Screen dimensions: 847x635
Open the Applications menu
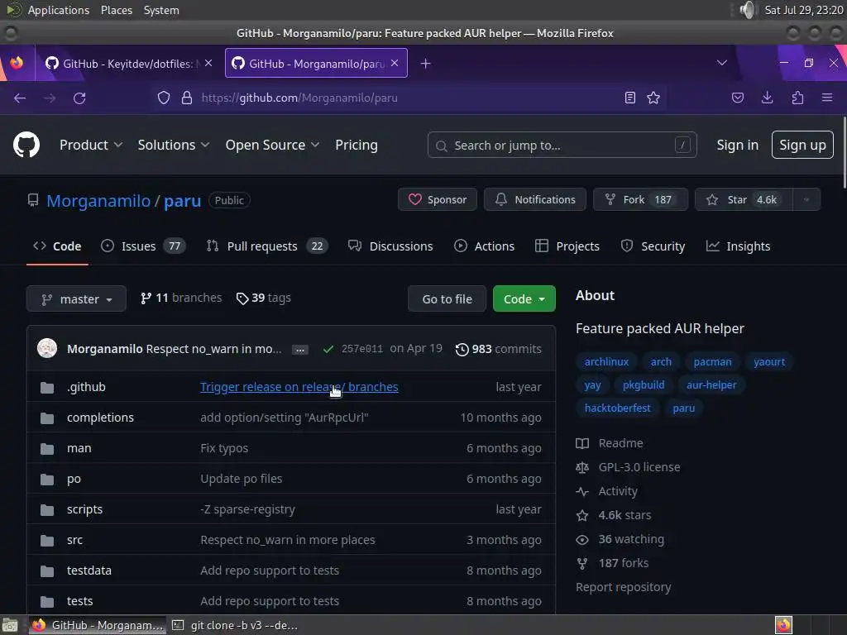(x=59, y=10)
